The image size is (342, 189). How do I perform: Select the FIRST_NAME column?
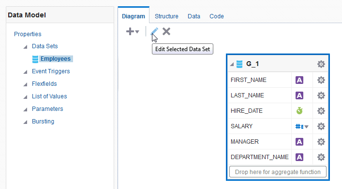[x=249, y=80]
